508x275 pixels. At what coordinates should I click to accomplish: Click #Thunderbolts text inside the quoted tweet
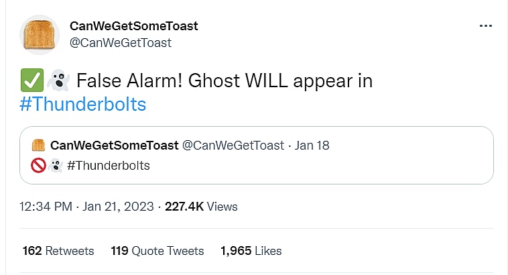pos(109,165)
